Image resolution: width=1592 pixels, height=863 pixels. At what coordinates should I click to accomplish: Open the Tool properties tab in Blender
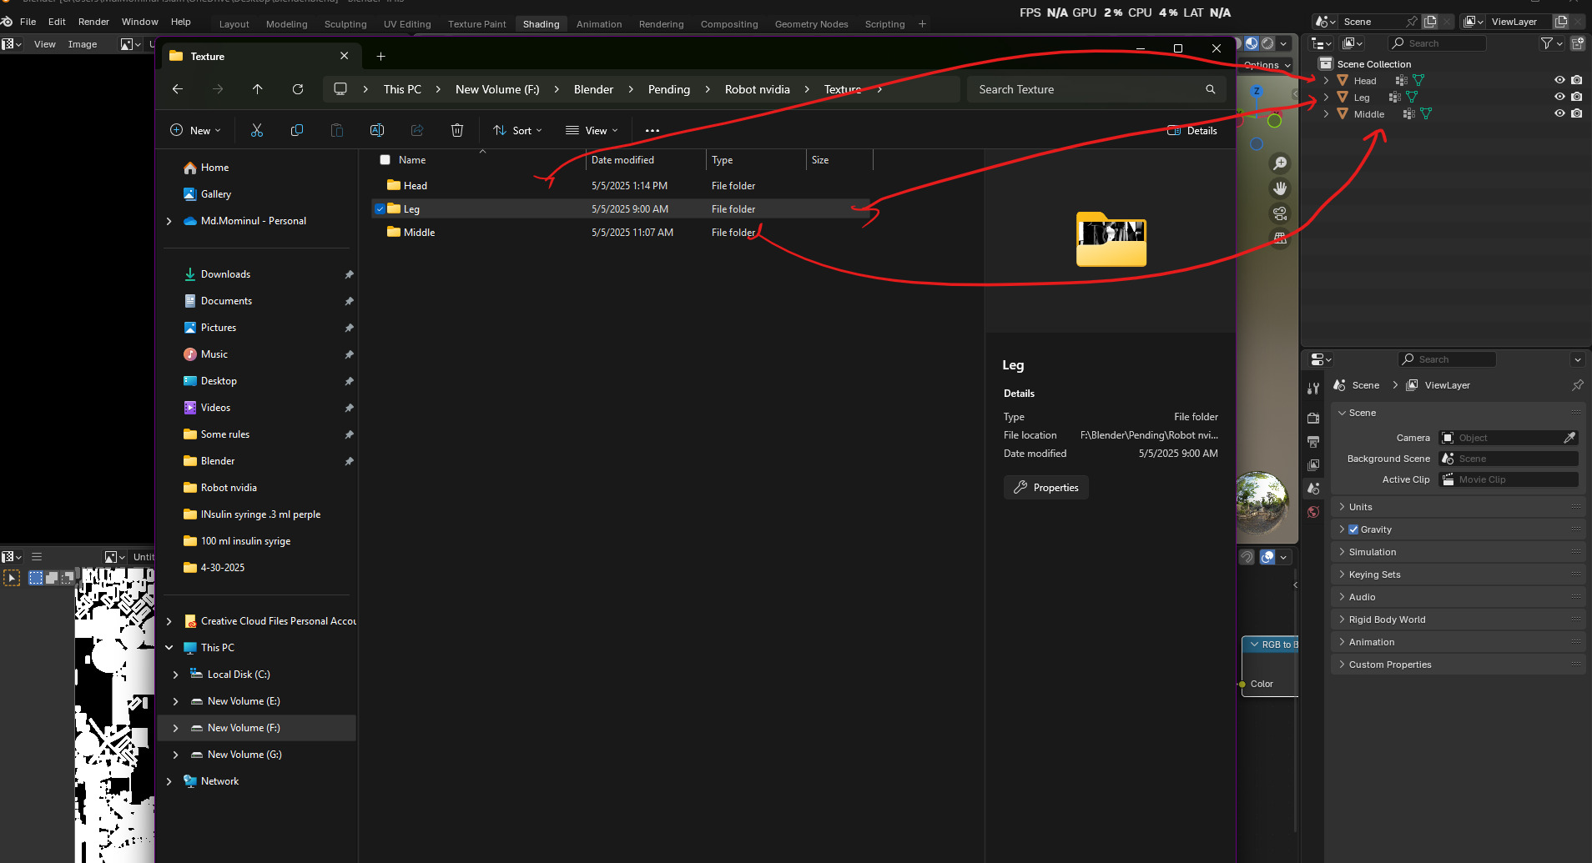tap(1313, 388)
